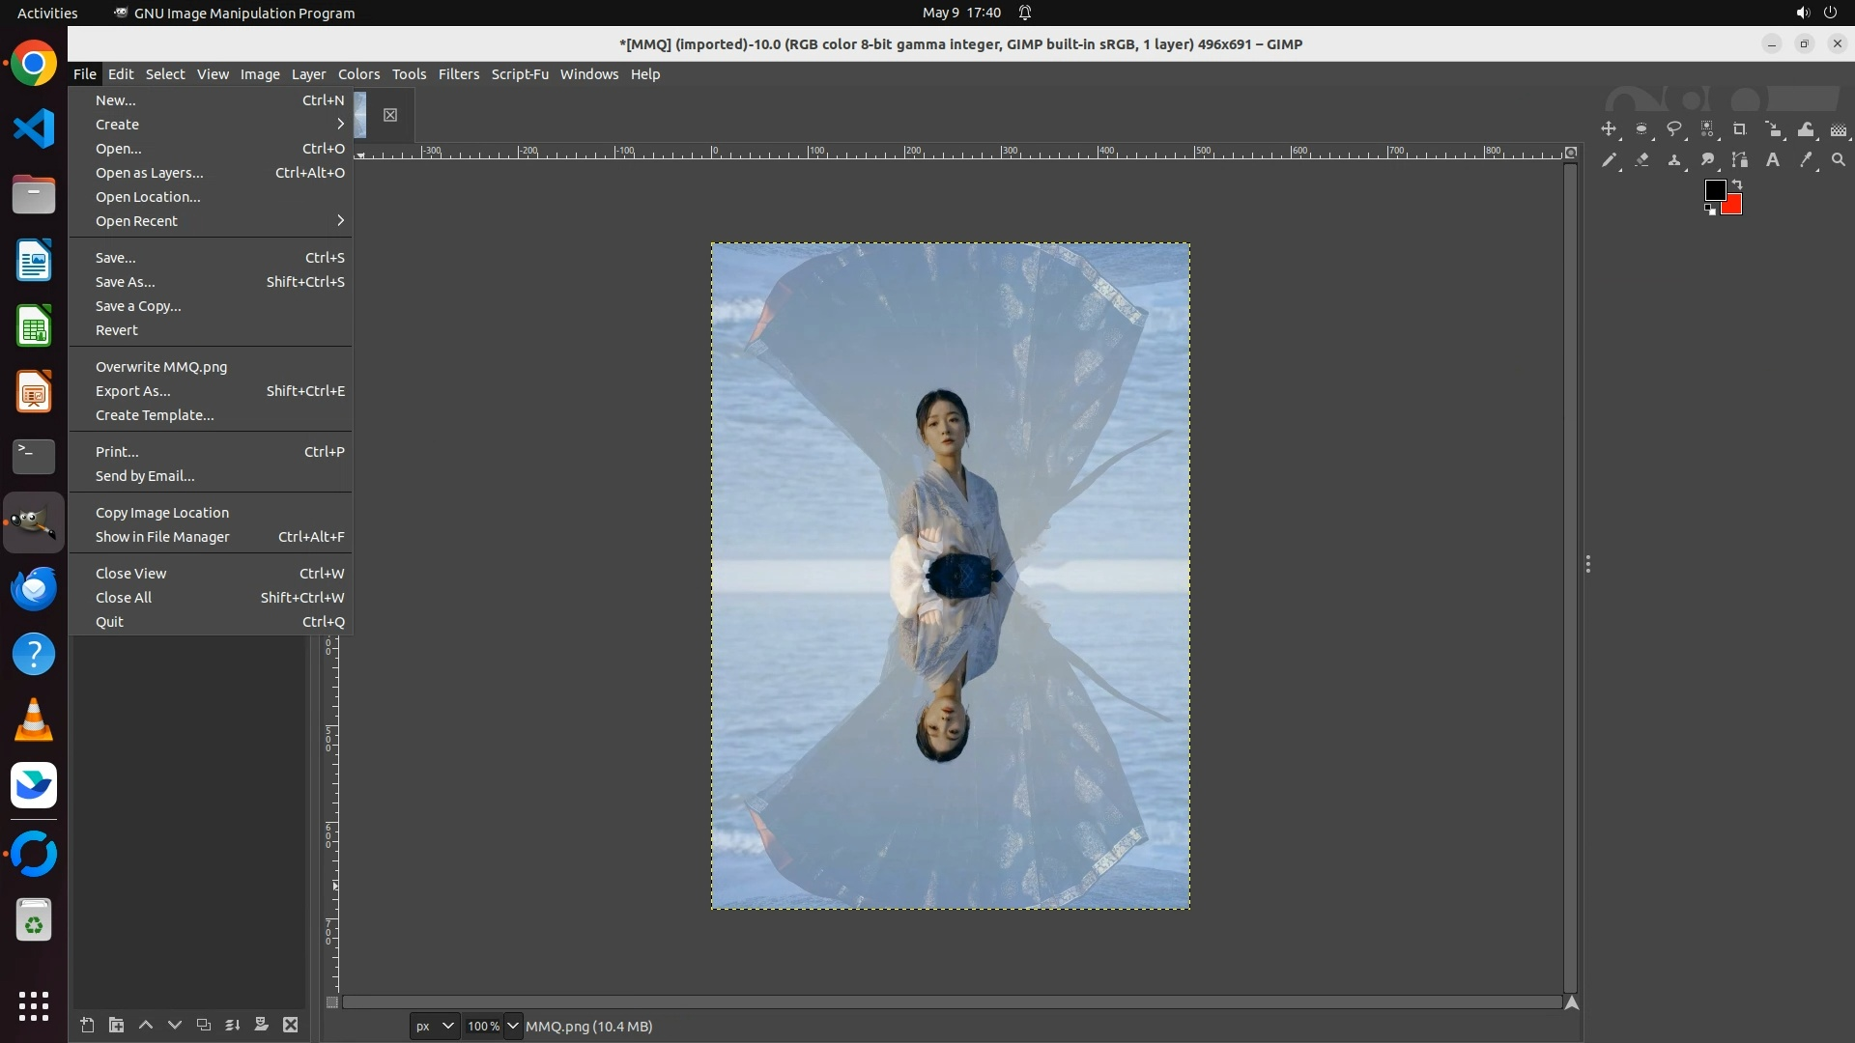Create a new layer in layers panel
1855x1043 pixels.
click(x=87, y=1025)
